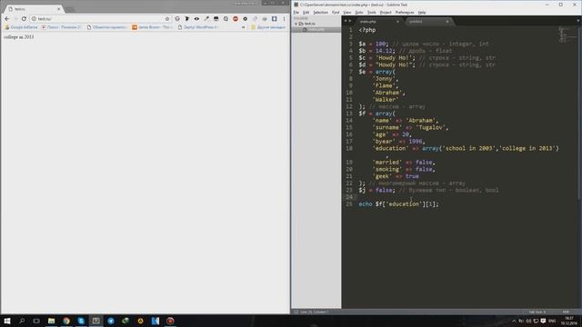Switch to Sublime Text taskbar icon
Screen dimensions: 582x327
point(95,321)
